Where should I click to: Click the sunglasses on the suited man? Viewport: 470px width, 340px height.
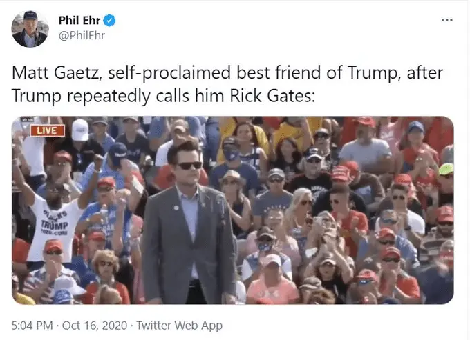[x=189, y=166]
